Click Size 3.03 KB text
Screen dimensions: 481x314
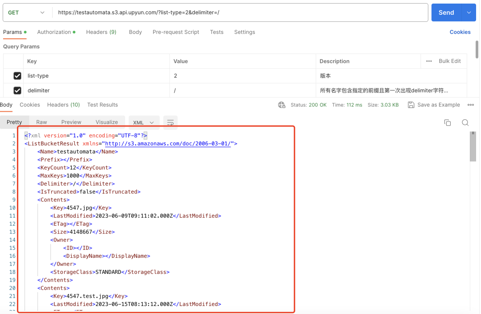[x=383, y=105]
